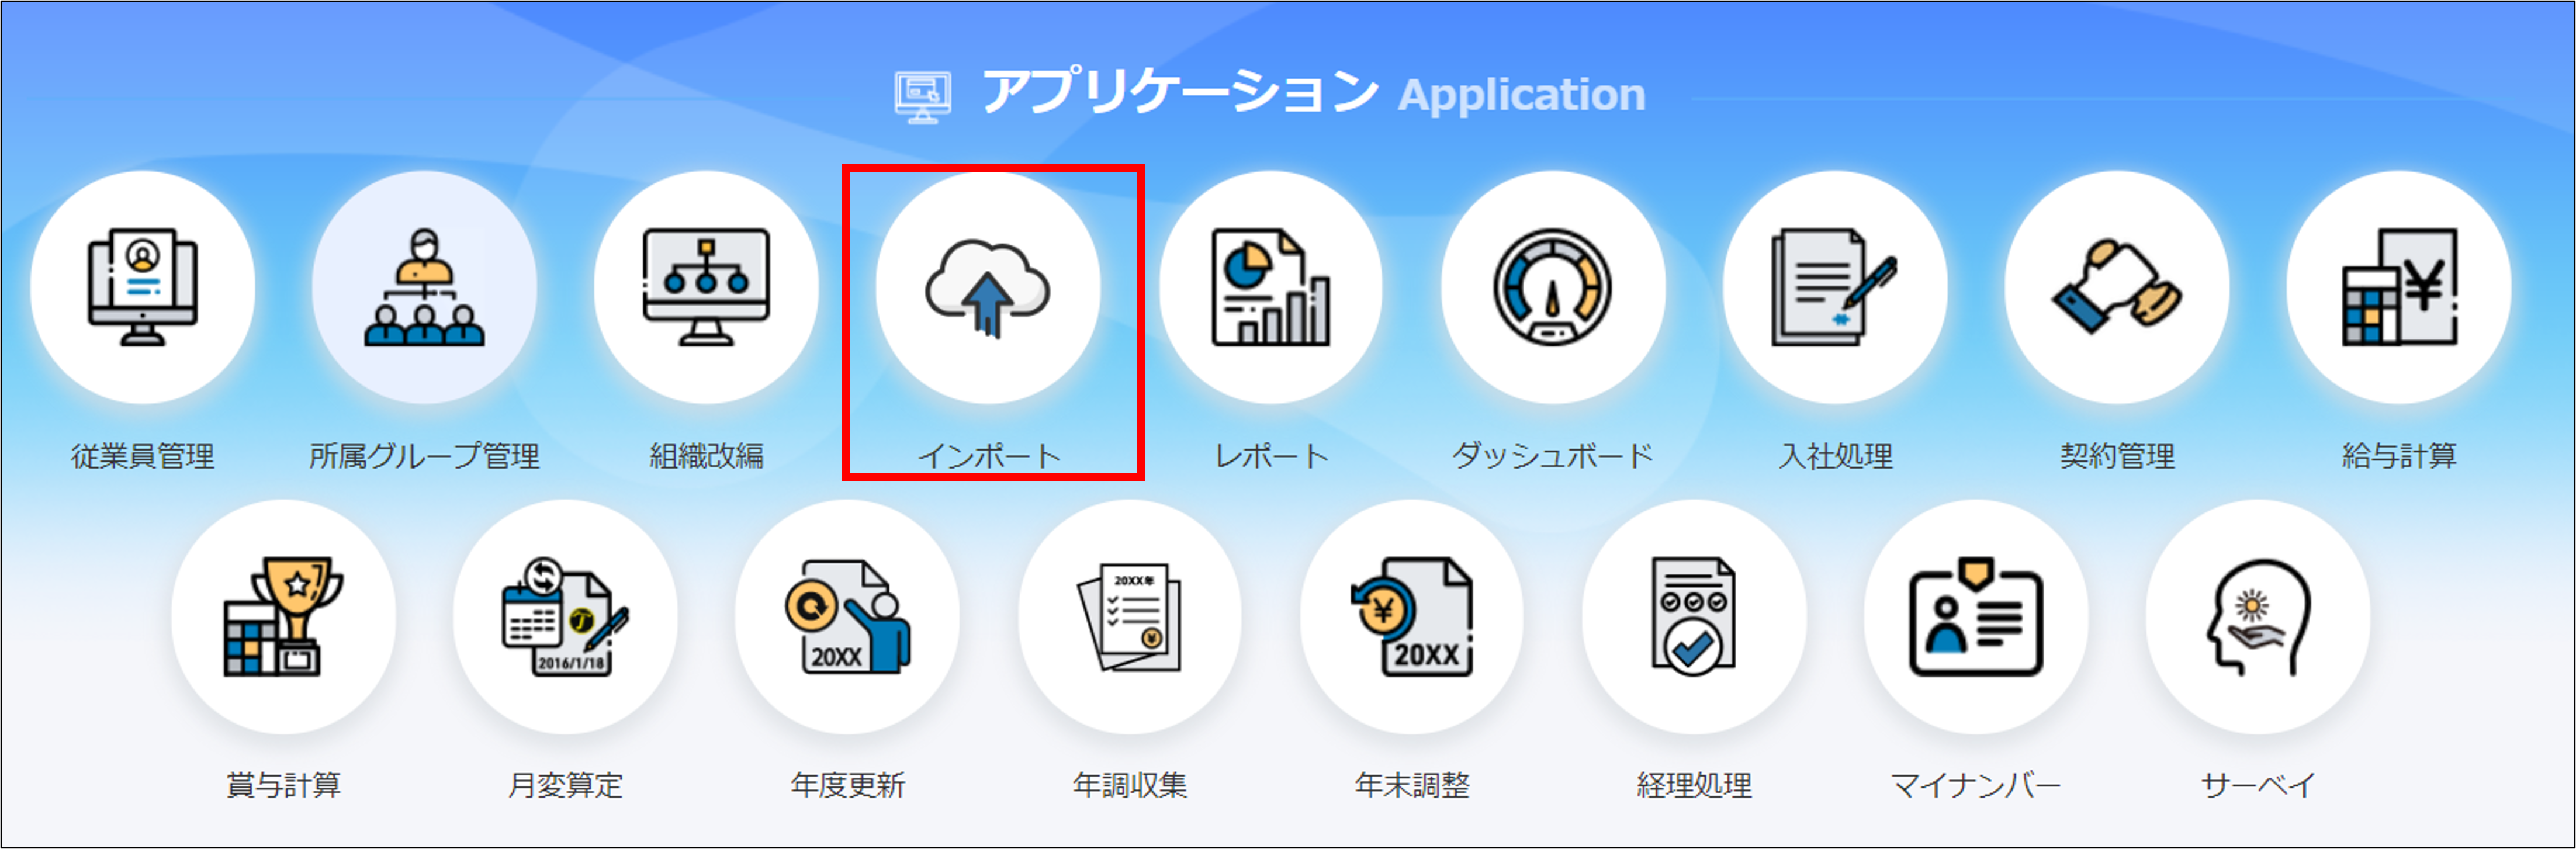This screenshot has width=2576, height=849.
Task: Open the 給与計算 calculator yen icon
Action: click(x=2398, y=288)
